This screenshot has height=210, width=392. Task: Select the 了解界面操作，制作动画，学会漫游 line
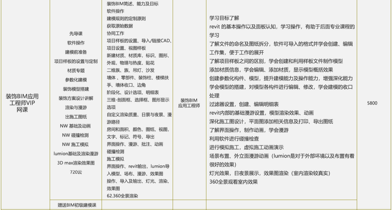[249, 130]
